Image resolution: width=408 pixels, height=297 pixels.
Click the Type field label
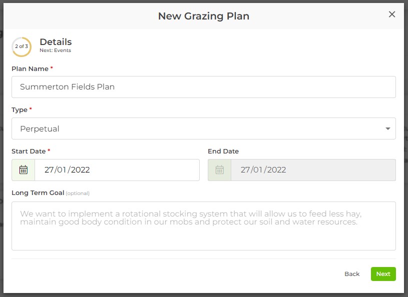point(20,109)
